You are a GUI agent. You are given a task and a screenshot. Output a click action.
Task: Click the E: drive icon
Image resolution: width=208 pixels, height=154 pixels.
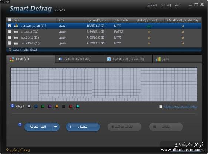16,37
